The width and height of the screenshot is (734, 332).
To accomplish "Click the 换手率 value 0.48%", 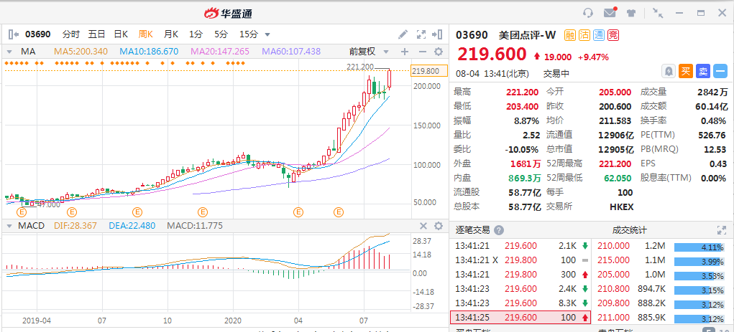I will pyautogui.click(x=714, y=121).
